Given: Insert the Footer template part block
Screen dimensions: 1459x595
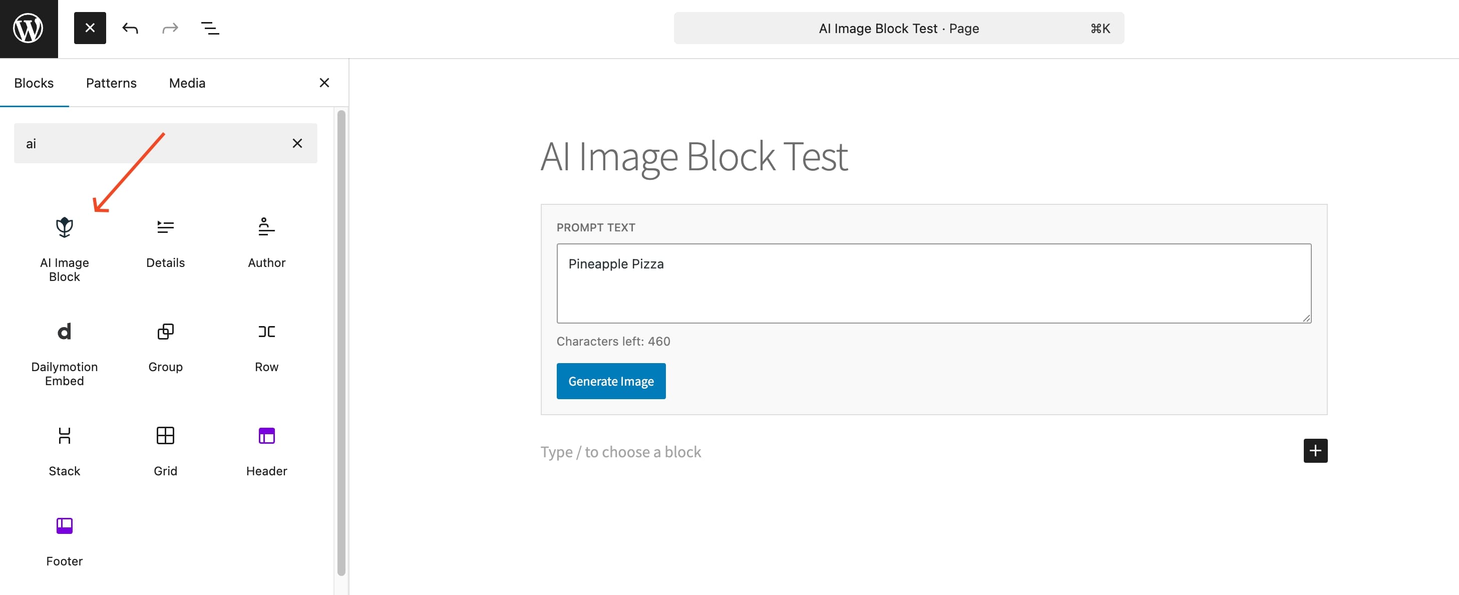Looking at the screenshot, I should (x=65, y=541).
